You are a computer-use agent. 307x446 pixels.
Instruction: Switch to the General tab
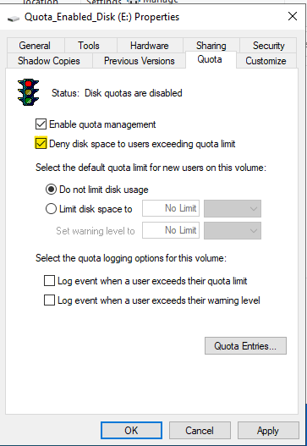(x=36, y=46)
